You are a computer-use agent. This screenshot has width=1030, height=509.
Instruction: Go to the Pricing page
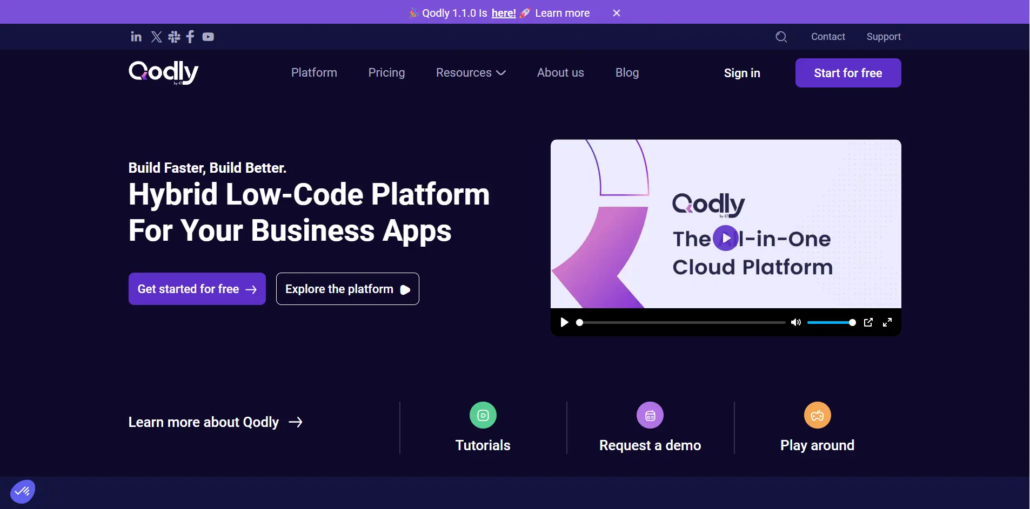(x=386, y=72)
